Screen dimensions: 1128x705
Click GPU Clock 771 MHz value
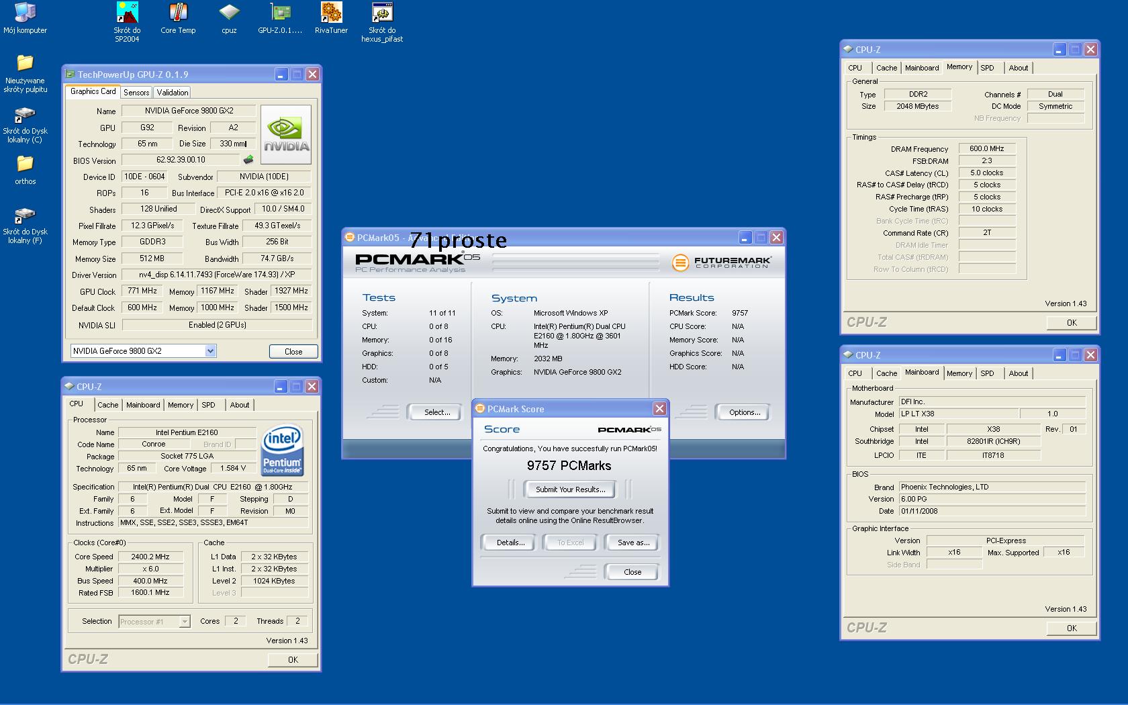tap(142, 291)
